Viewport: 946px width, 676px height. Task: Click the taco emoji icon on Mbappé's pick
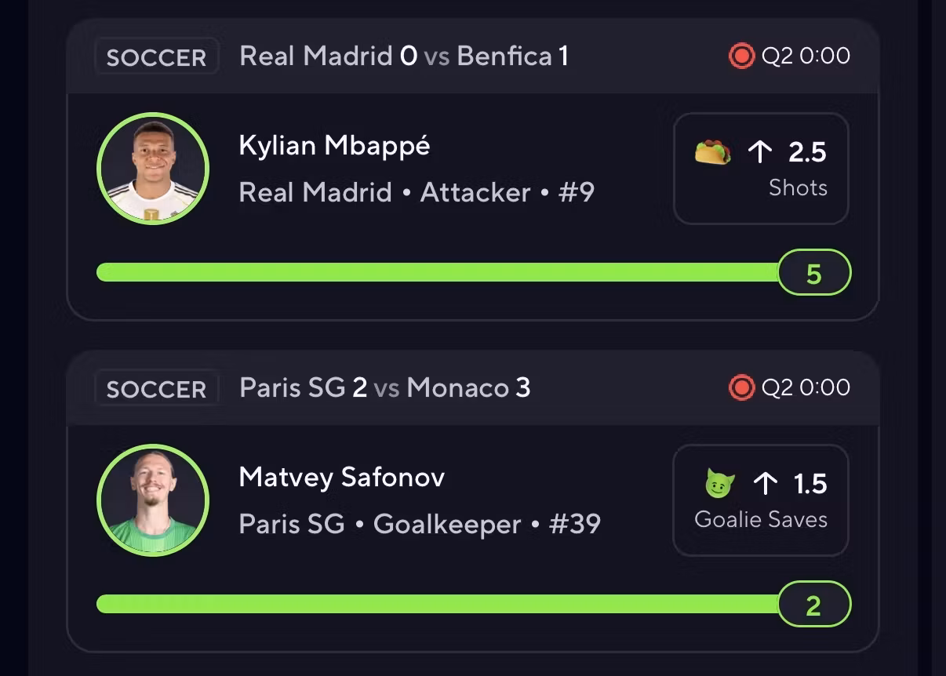(x=712, y=151)
